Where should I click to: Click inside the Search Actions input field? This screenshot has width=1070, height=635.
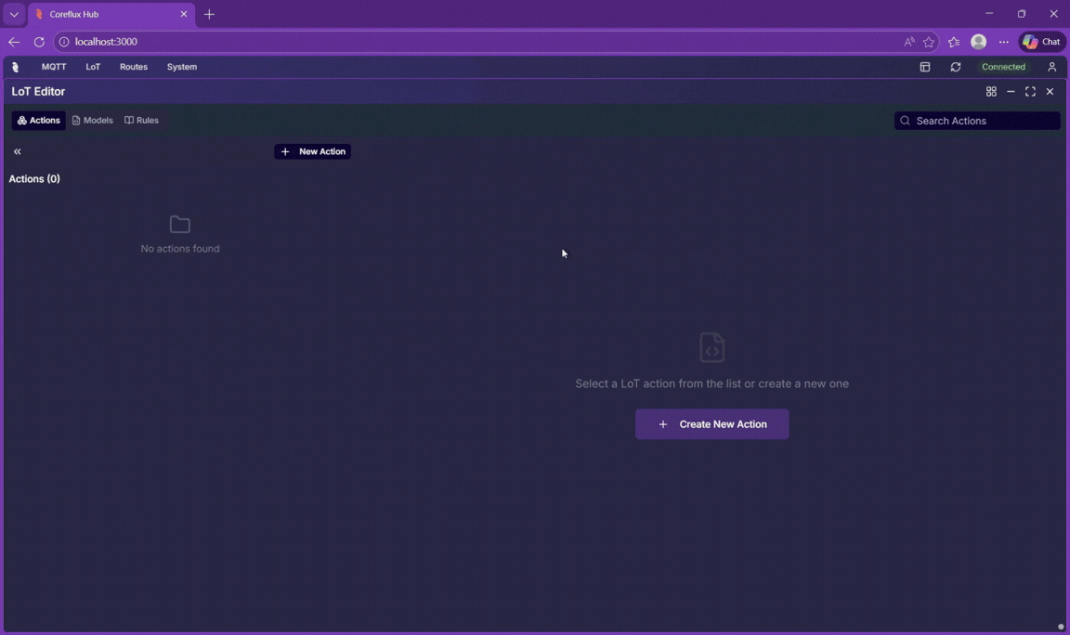coord(975,121)
